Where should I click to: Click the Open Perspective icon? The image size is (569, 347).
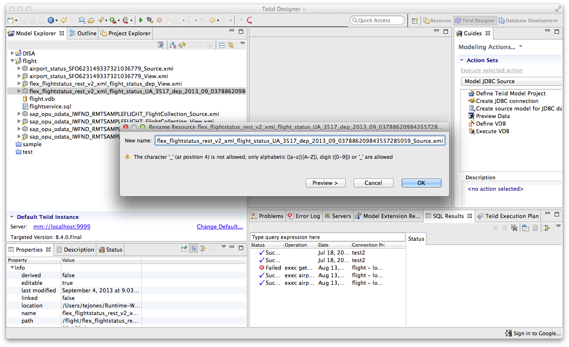tap(415, 20)
